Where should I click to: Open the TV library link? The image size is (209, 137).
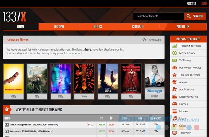[185, 60]
